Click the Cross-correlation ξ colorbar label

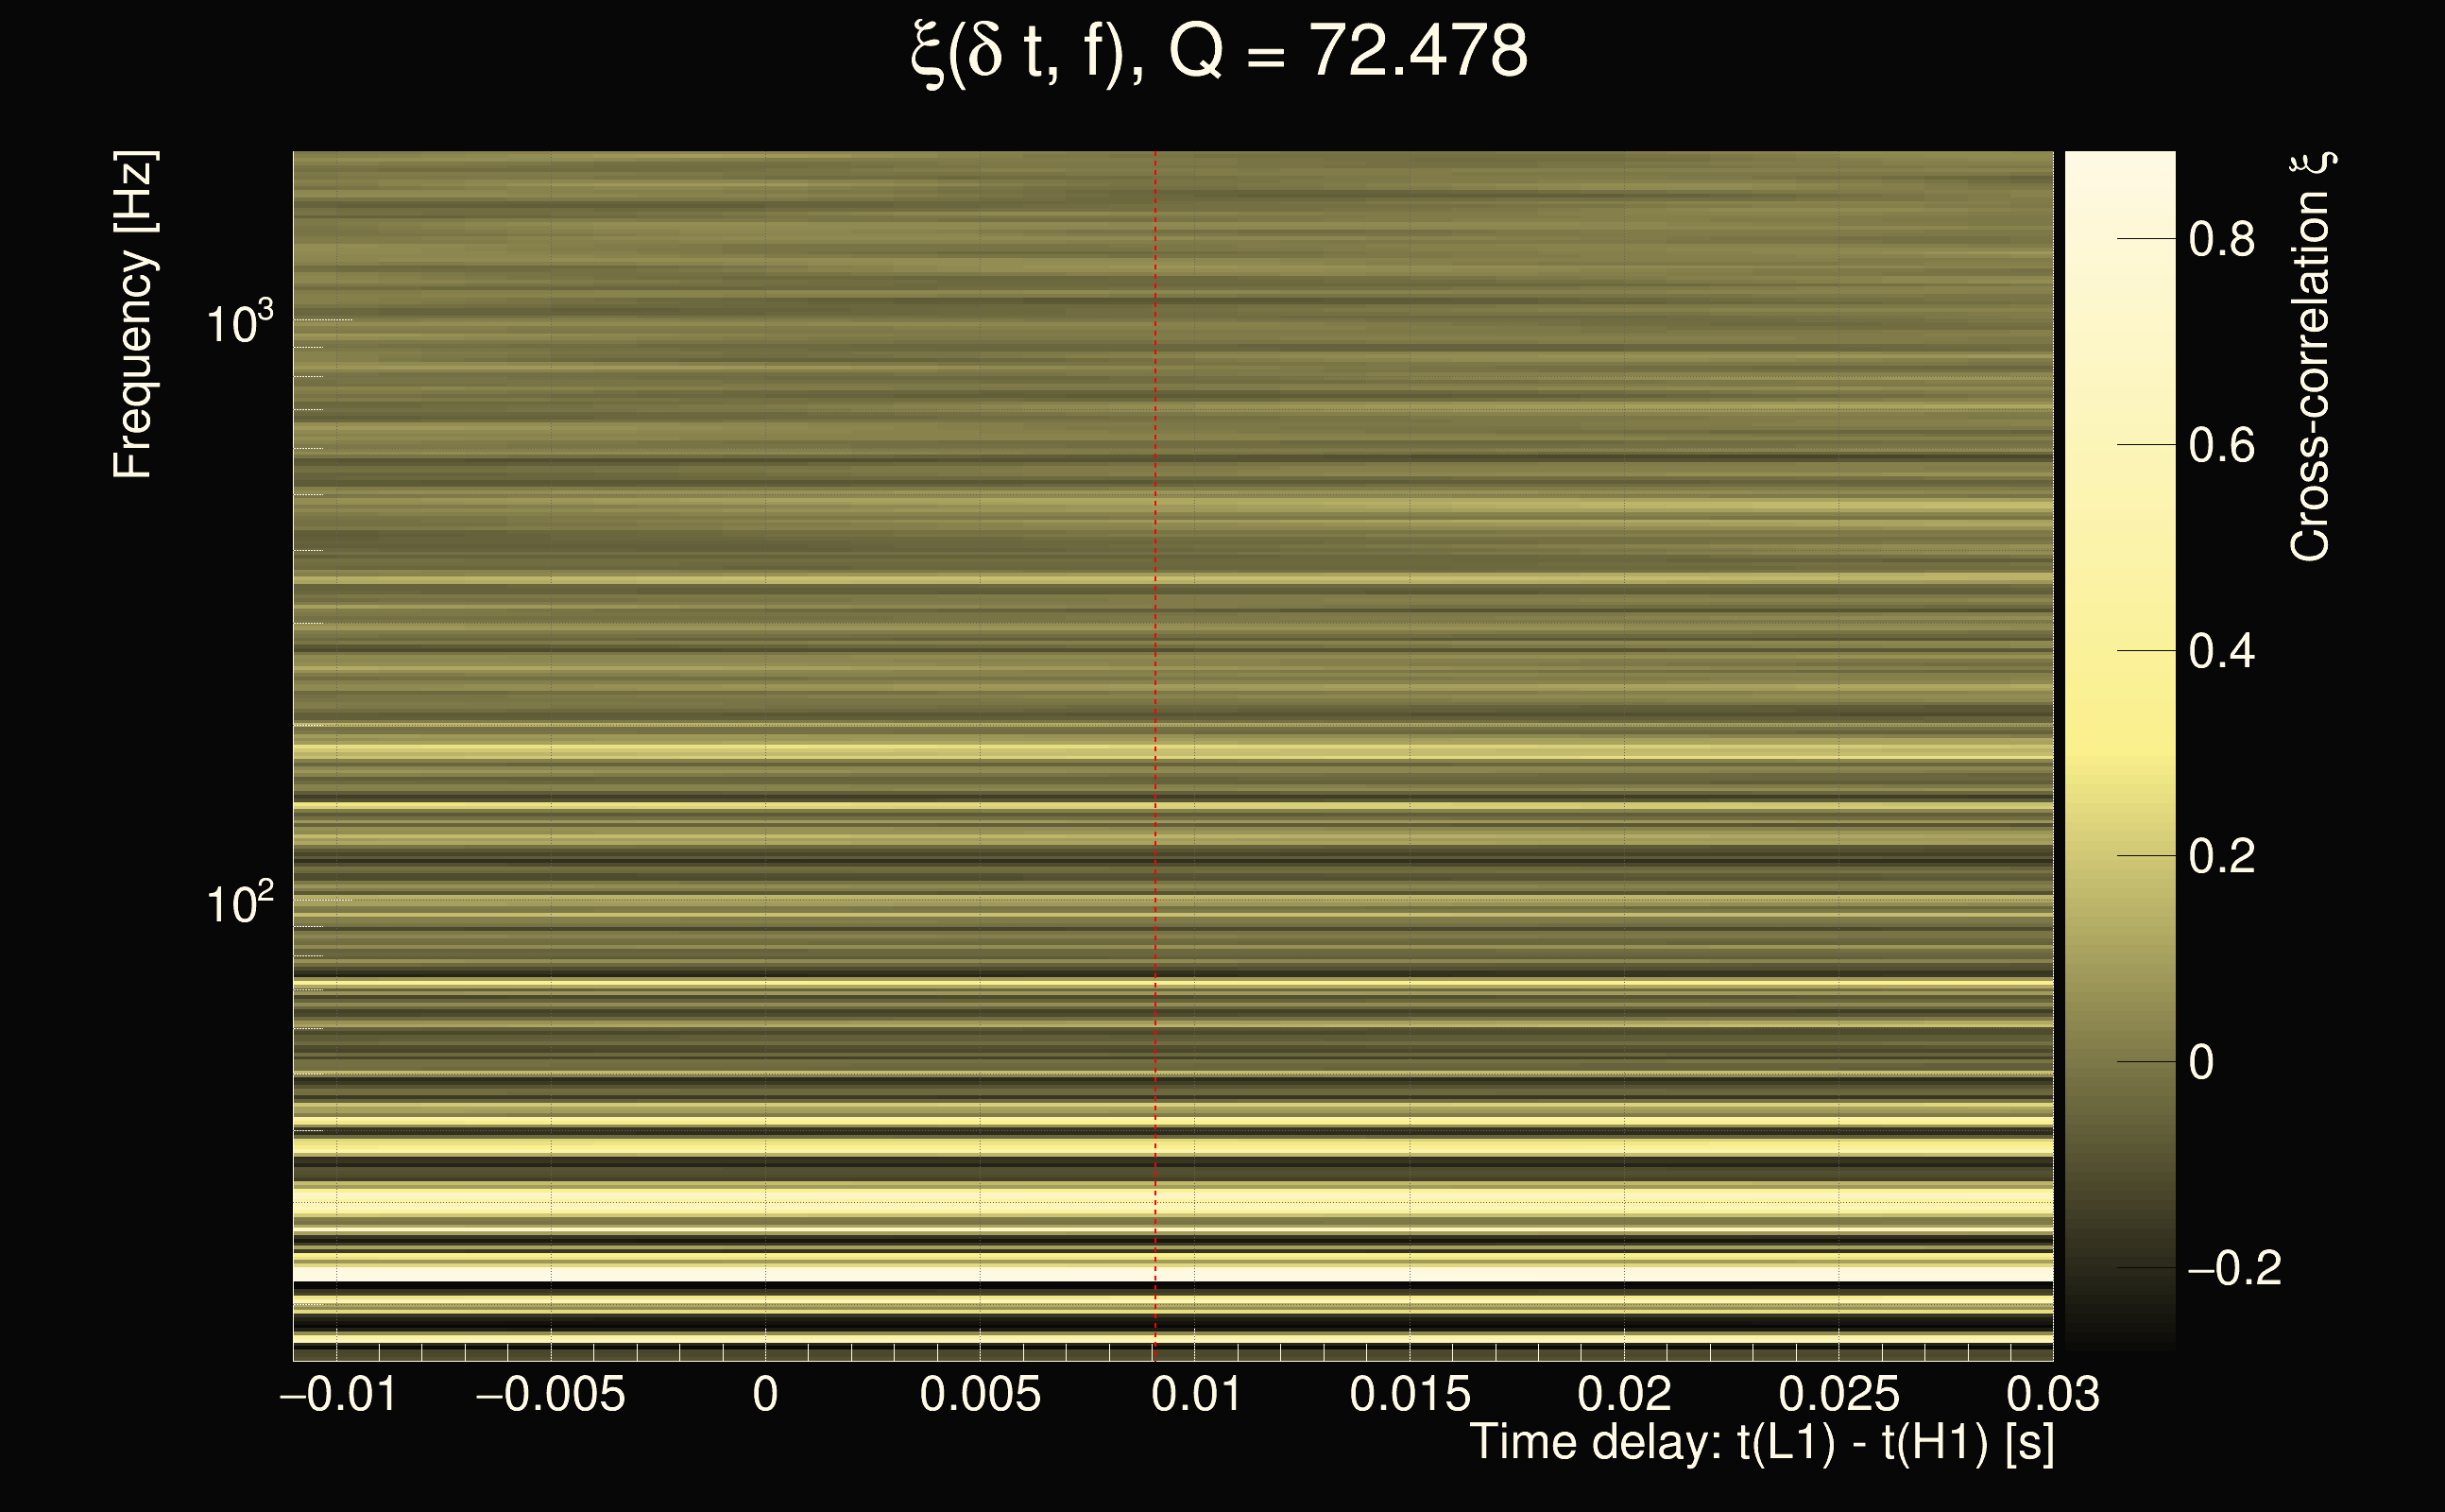2310,357
